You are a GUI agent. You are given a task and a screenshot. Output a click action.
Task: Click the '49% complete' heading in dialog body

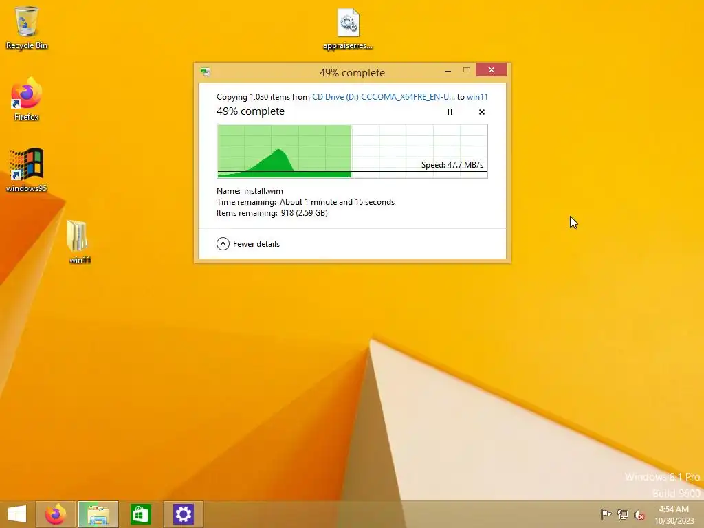(250, 111)
